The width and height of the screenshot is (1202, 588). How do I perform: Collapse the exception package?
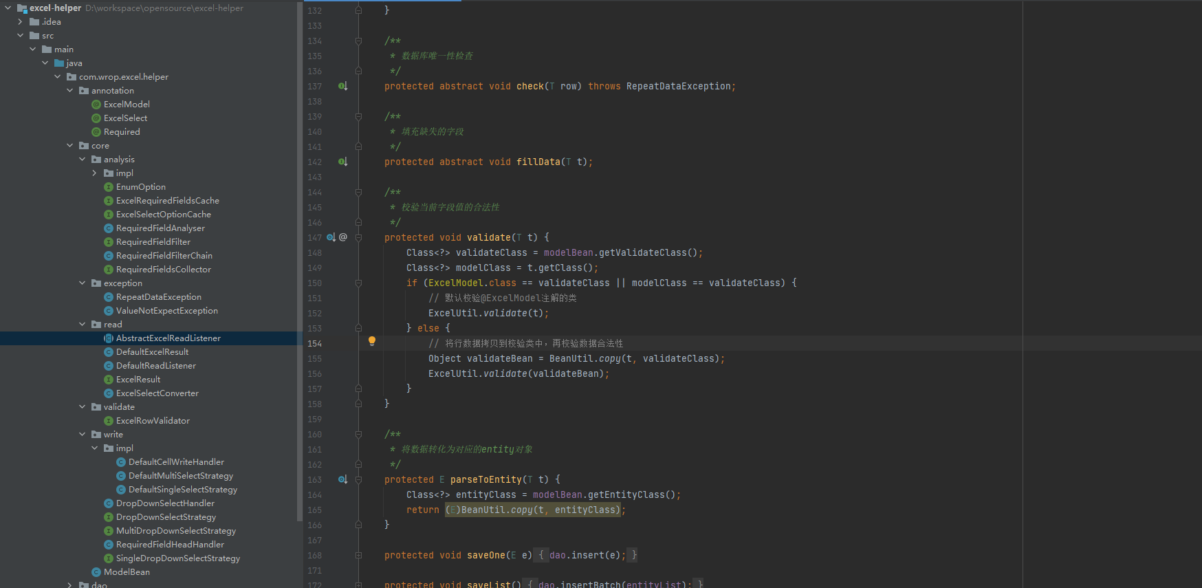82,283
